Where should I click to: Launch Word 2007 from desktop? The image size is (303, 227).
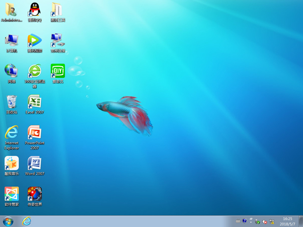coord(34,163)
